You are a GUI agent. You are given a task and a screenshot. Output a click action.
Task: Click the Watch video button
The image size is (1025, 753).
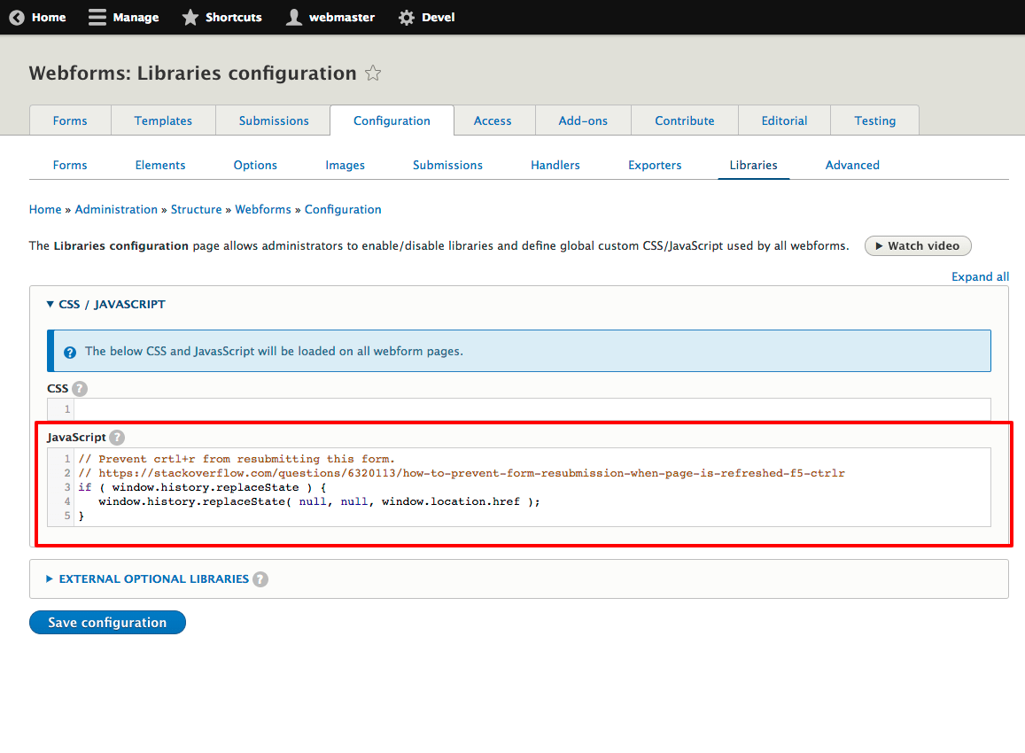tap(918, 245)
